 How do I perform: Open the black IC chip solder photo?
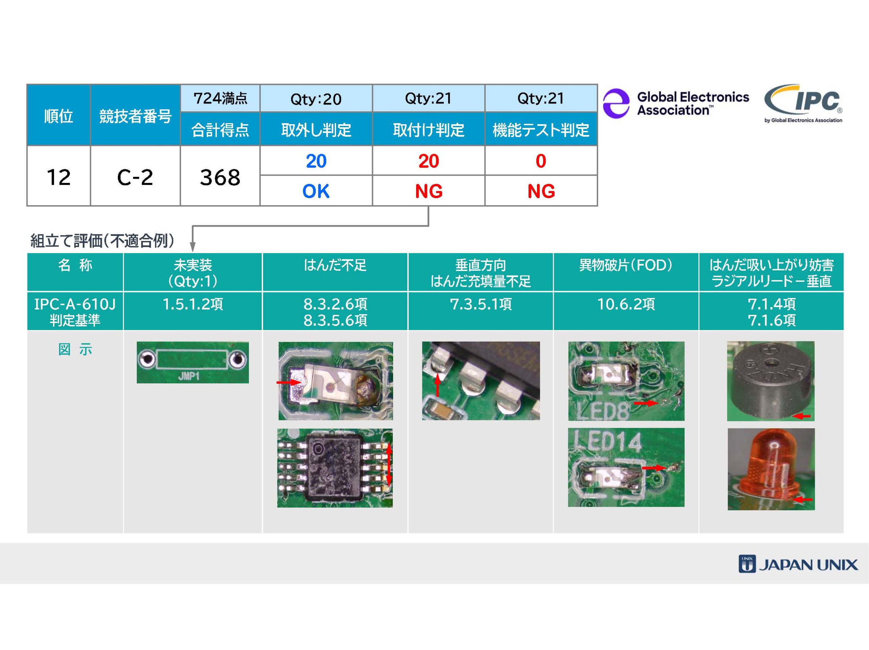point(335,468)
